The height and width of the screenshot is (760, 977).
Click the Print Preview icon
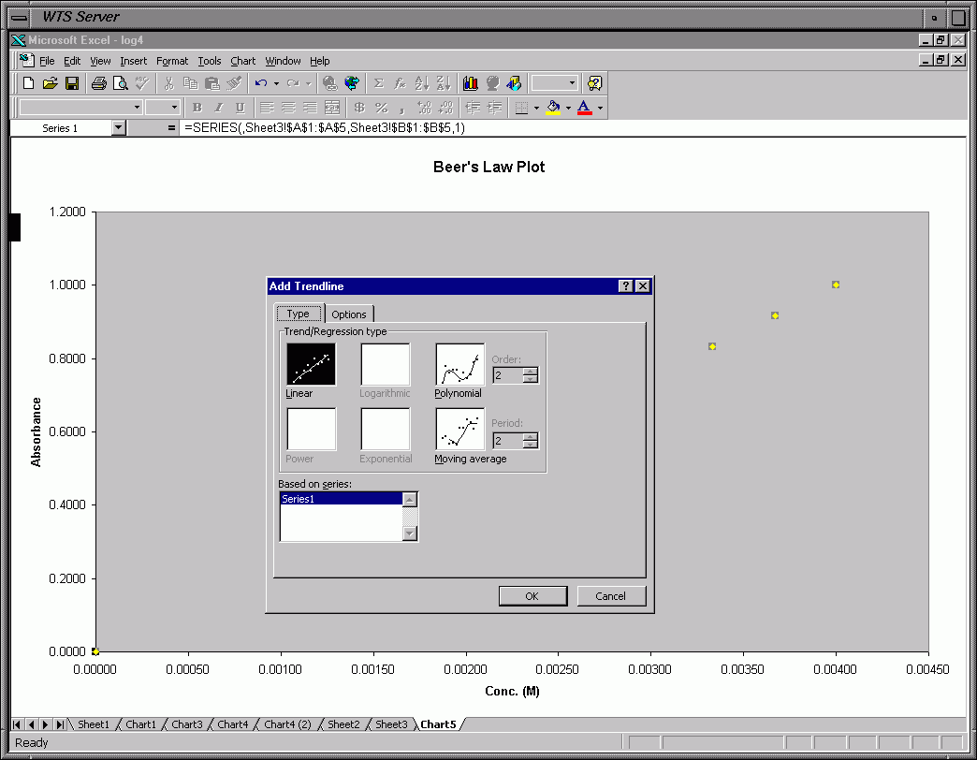(121, 83)
